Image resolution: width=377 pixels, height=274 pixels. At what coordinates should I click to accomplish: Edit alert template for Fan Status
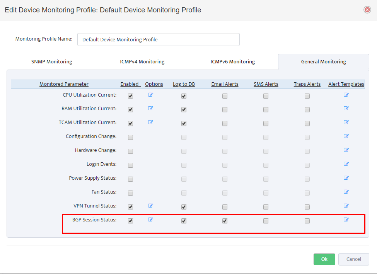click(346, 192)
